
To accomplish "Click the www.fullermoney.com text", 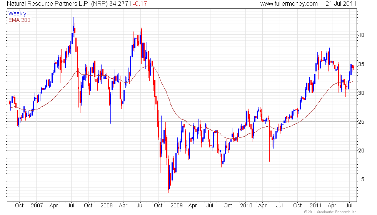I will (289, 3).
